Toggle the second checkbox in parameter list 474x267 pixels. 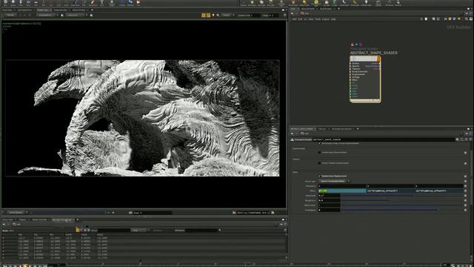(319, 152)
